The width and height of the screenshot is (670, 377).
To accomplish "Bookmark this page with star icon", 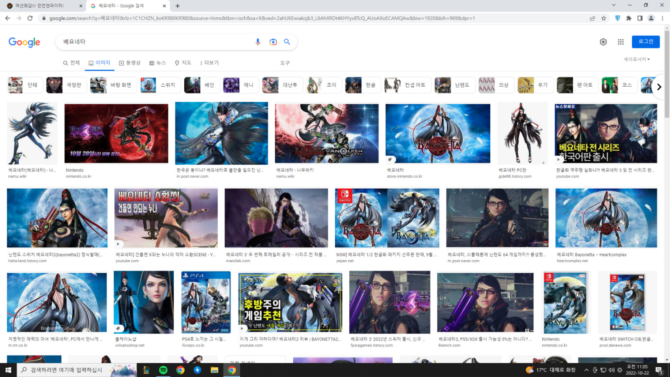I will tap(603, 18).
